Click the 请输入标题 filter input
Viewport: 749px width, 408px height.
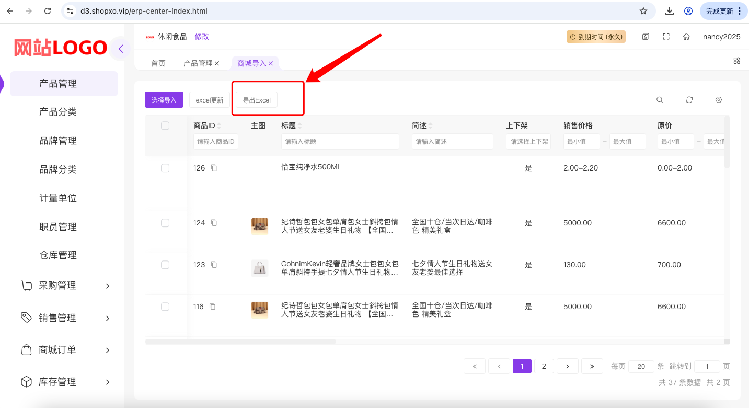340,142
